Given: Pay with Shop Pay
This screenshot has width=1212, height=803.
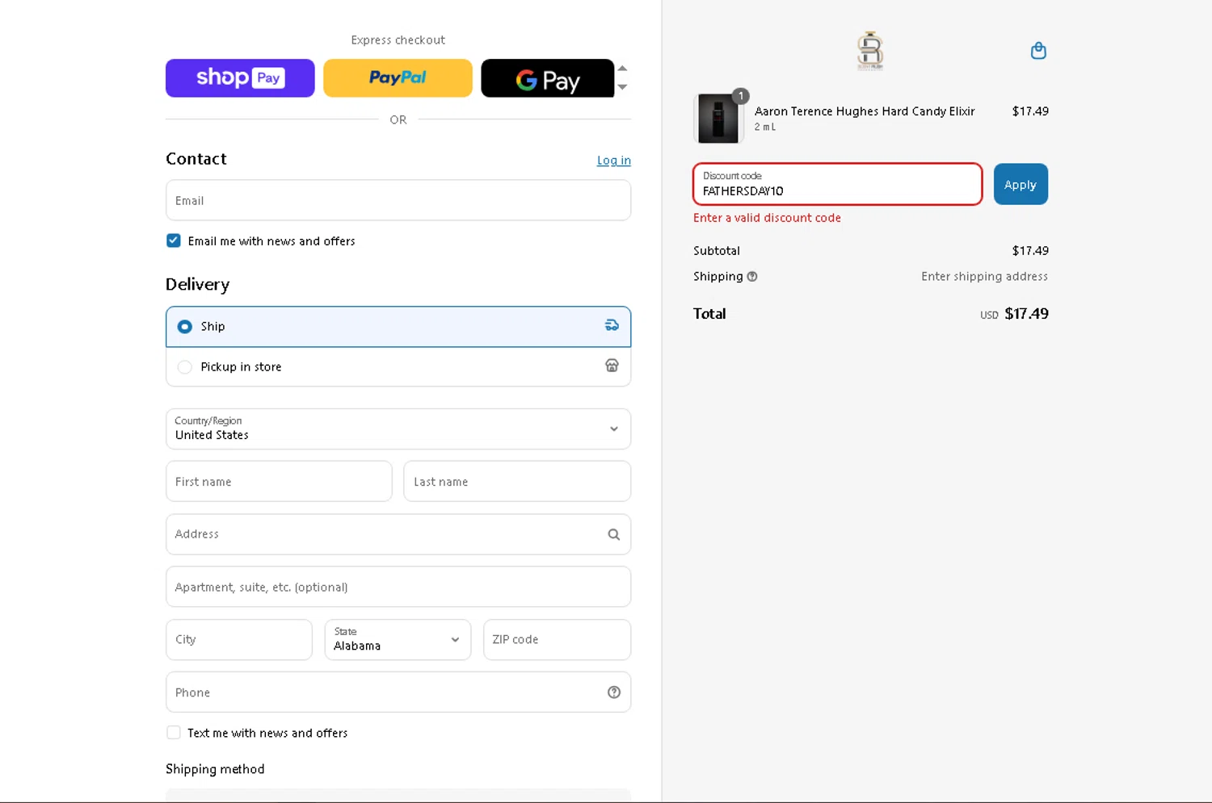Looking at the screenshot, I should pos(240,78).
